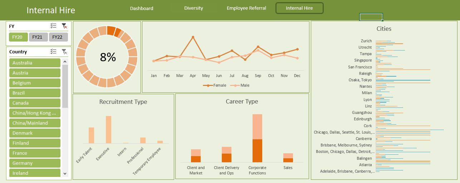Clear the Country slicer filter
Viewport: 460px width, 183px height.
click(x=64, y=52)
